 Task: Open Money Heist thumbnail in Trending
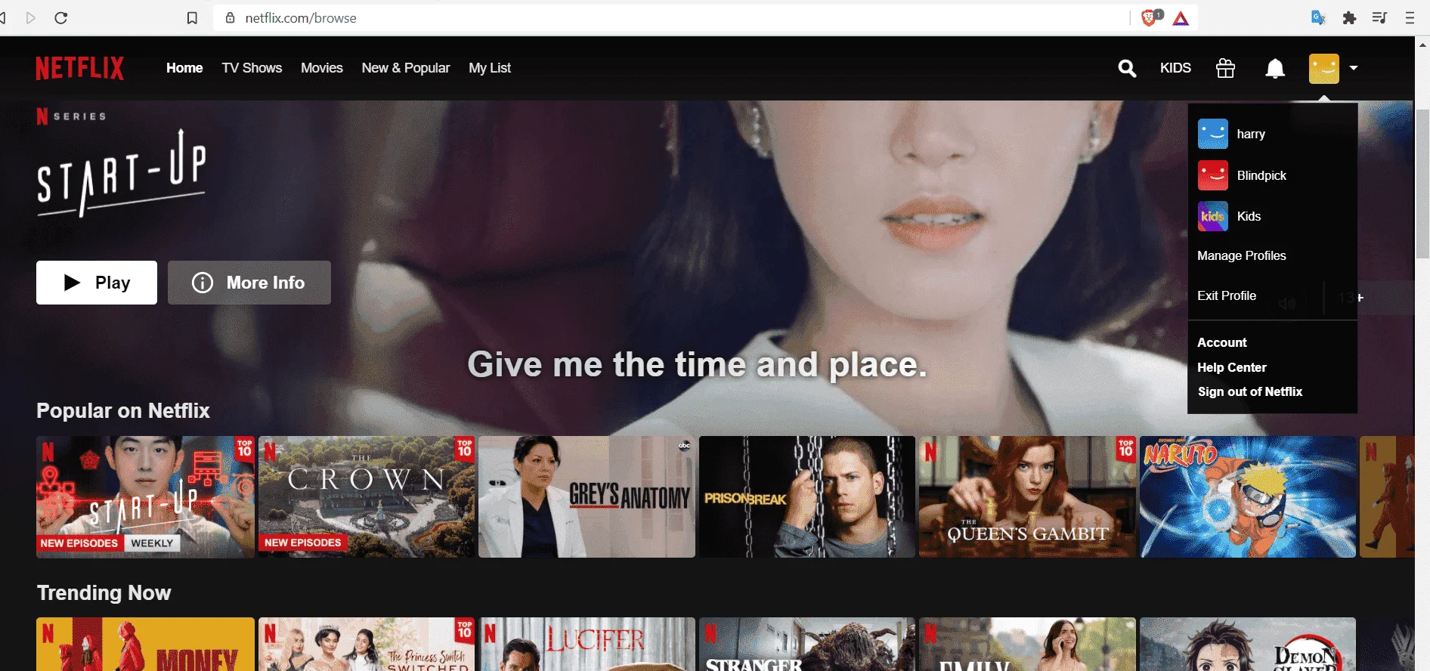click(145, 645)
